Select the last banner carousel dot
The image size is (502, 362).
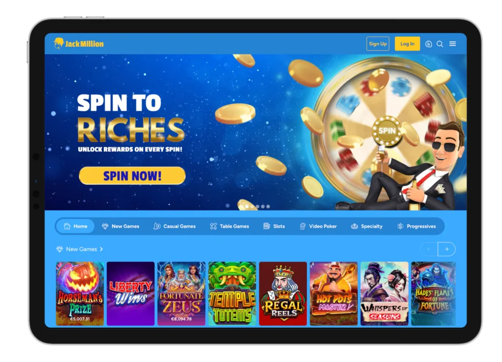(268, 206)
